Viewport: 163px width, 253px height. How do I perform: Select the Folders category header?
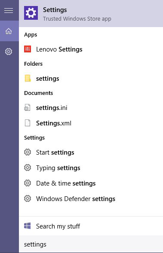33,64
